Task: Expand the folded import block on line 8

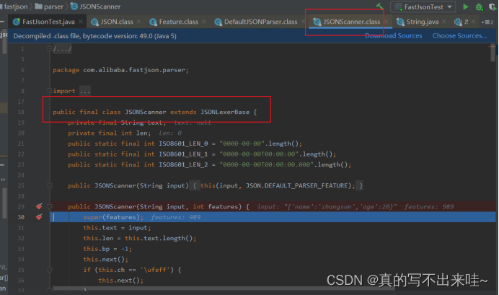Action: [50, 91]
